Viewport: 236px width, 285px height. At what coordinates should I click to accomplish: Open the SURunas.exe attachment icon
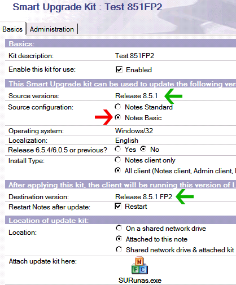[x=139, y=265]
